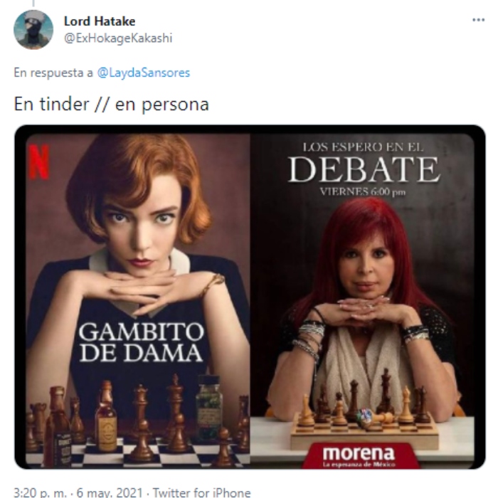Click the morena logo on the debate poster
This screenshot has height=498, width=498.
point(359,456)
